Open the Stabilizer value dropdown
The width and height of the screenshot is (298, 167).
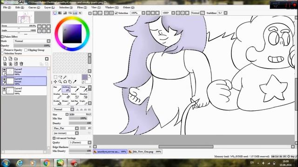[225, 13]
